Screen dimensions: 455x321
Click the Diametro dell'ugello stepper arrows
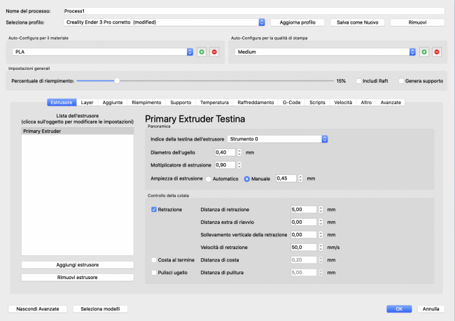coord(239,152)
